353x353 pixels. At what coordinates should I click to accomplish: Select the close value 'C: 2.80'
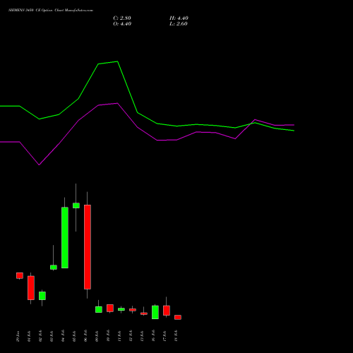(x=122, y=18)
